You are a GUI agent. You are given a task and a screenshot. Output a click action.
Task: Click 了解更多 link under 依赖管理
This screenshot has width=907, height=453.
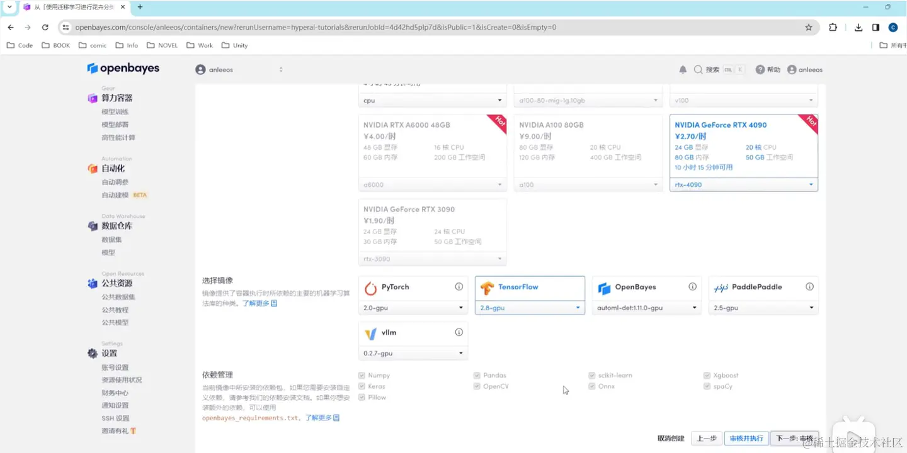point(322,418)
